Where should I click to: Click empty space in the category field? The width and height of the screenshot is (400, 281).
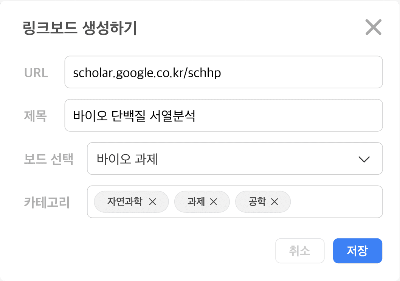[336, 202]
